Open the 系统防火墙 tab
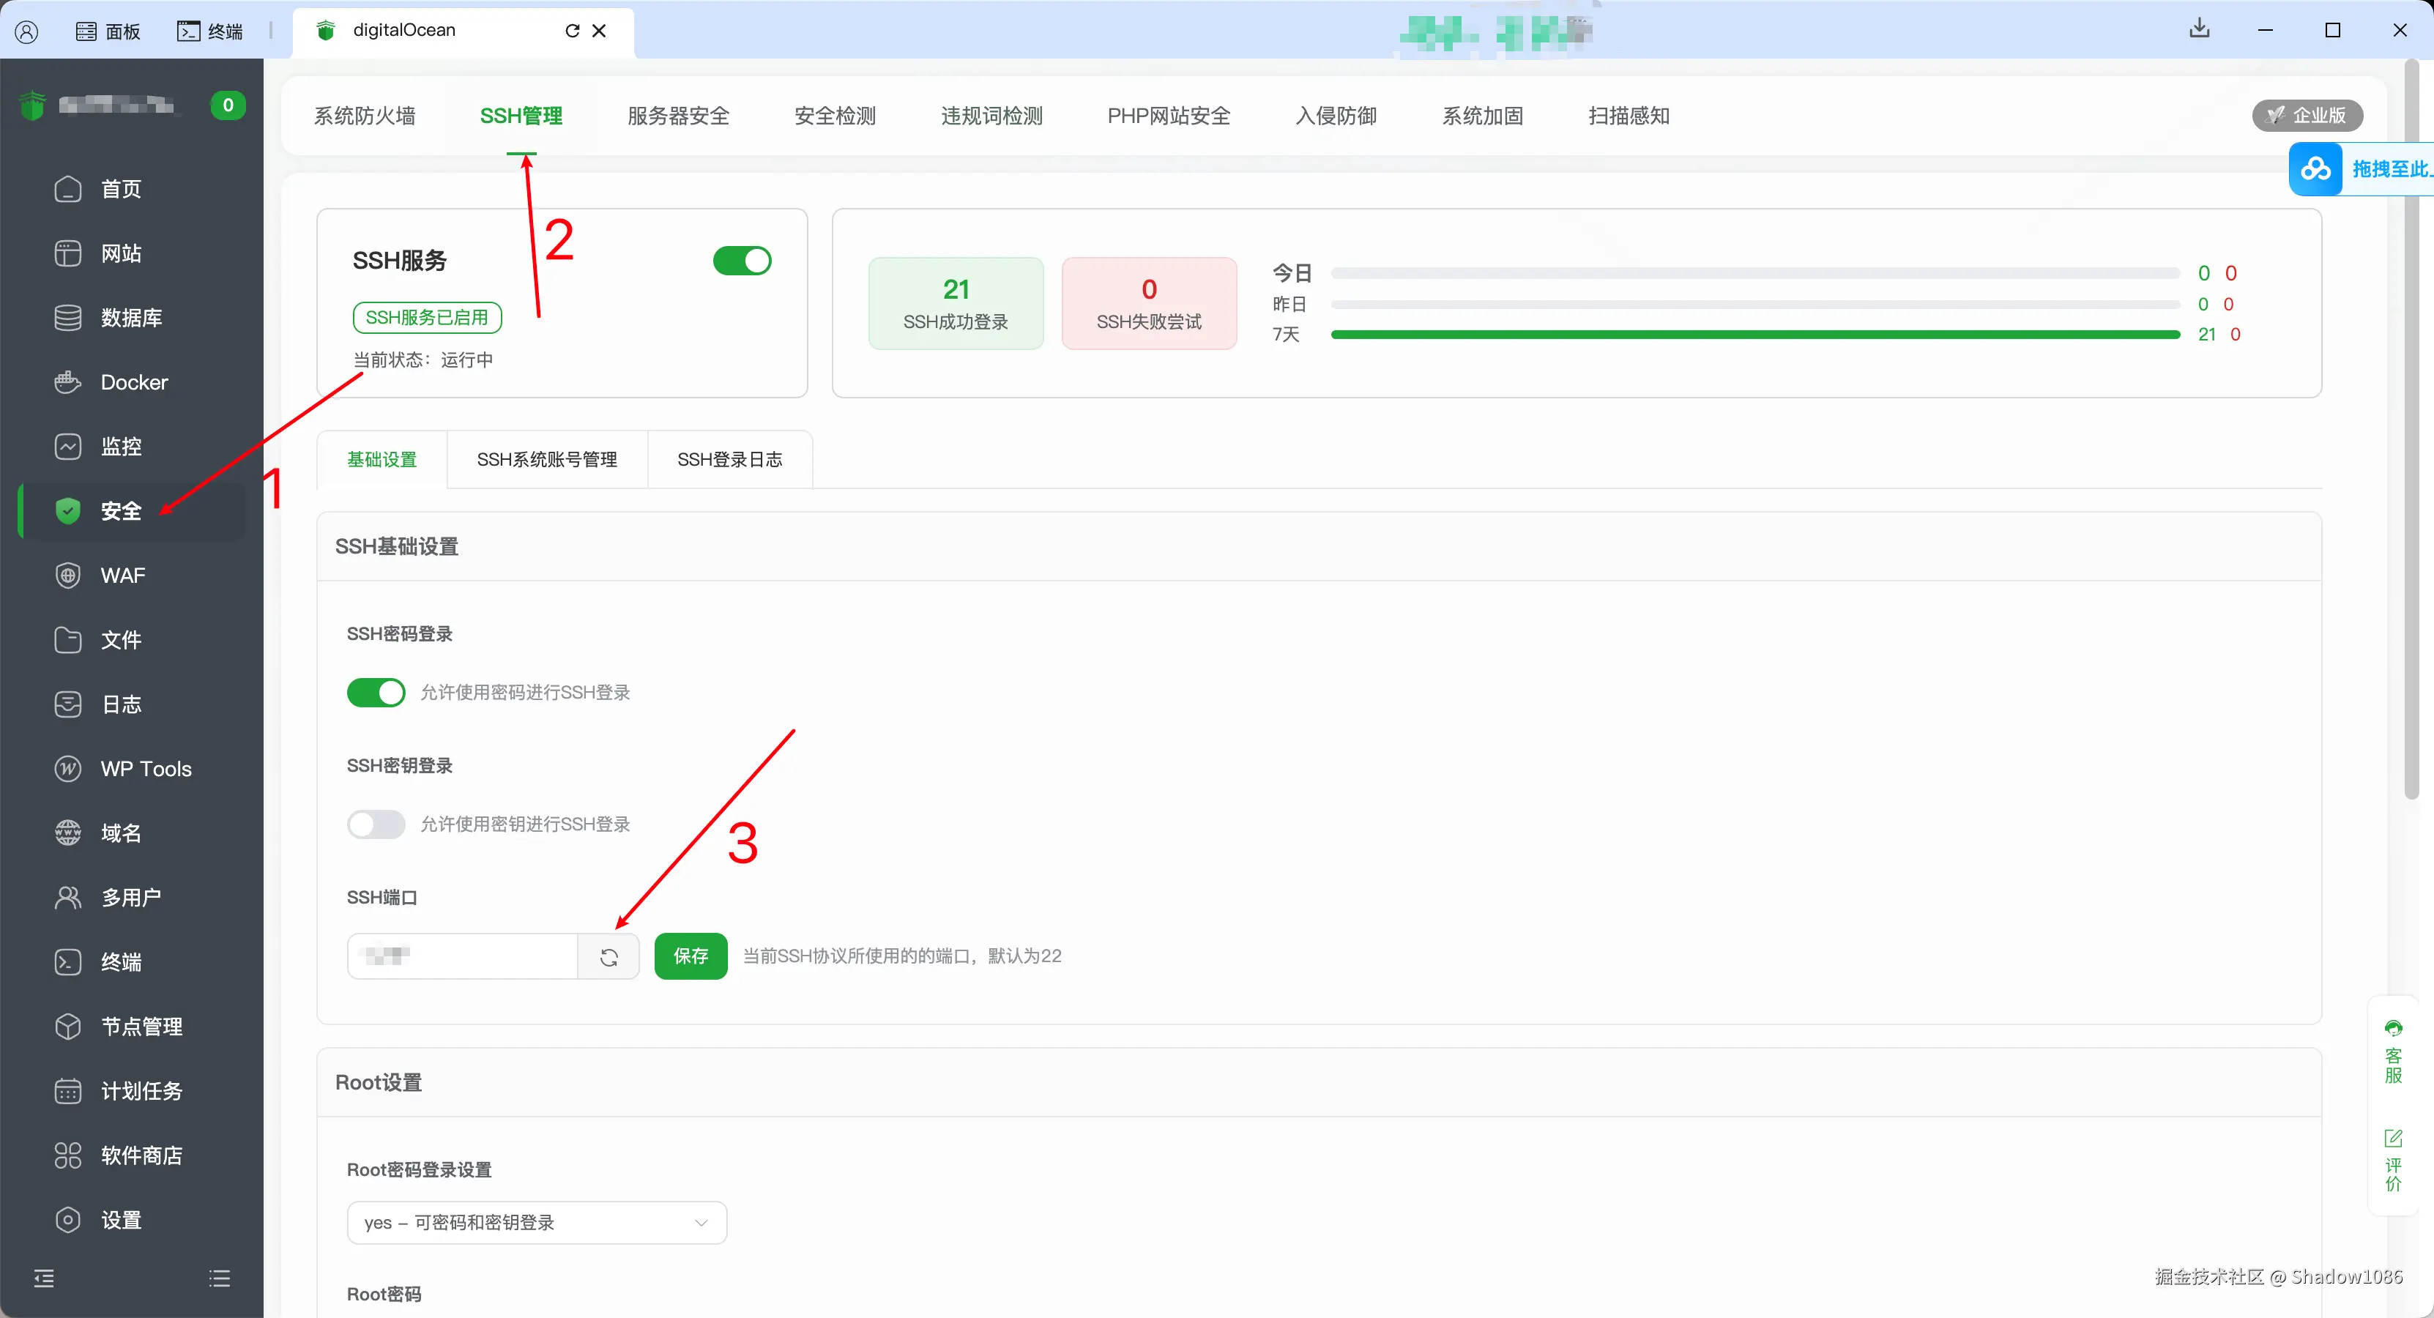Viewport: 2434px width, 1318px height. pyautogui.click(x=365, y=115)
